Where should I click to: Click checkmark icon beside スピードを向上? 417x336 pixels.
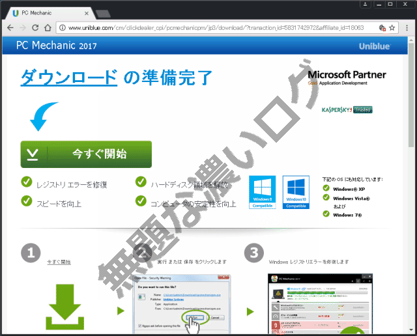click(x=26, y=201)
